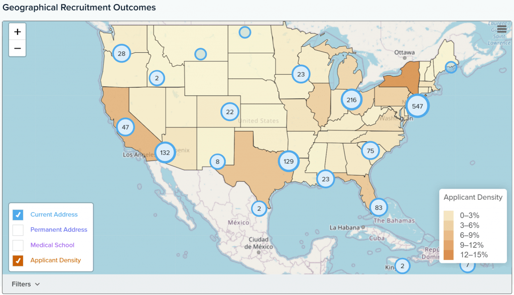This screenshot has width=514, height=295.
Task: Select the 216 cluster marker
Action: (x=351, y=100)
